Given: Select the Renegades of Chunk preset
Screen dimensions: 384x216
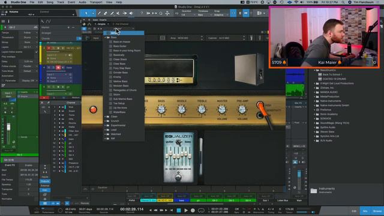Looking at the screenshot, I should 125,91.
